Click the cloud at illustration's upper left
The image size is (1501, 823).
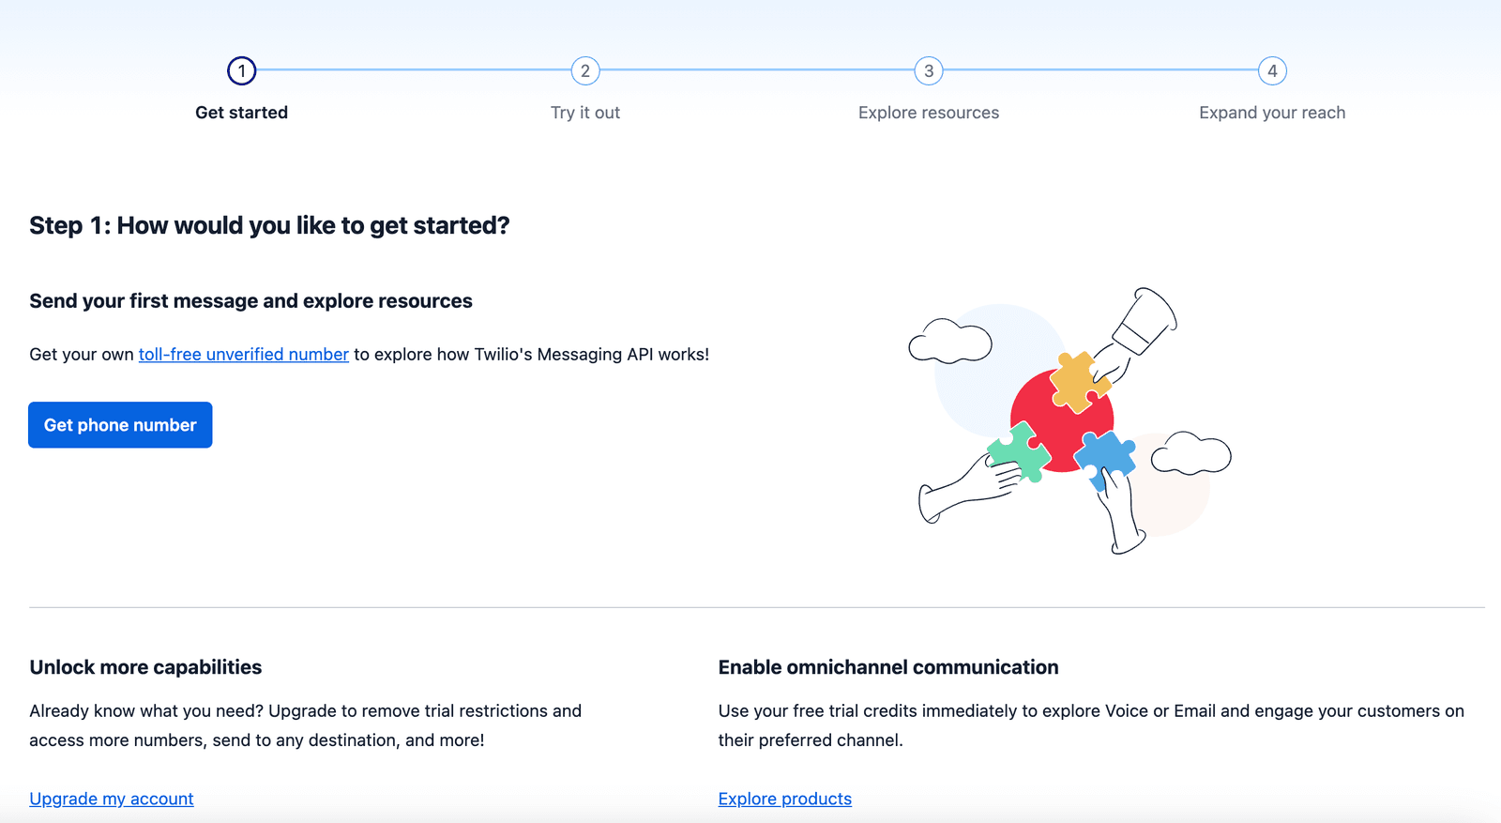click(x=949, y=343)
